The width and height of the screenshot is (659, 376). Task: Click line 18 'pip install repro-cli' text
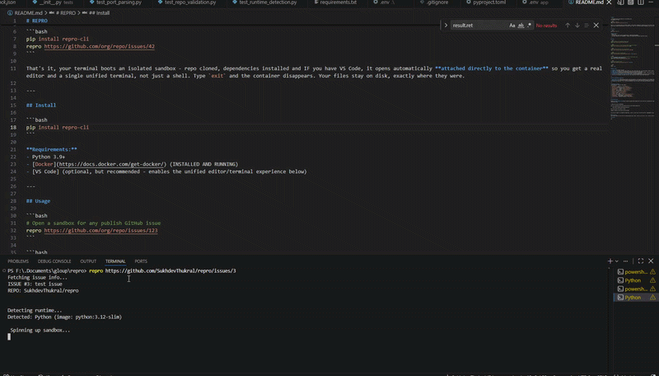click(x=58, y=127)
